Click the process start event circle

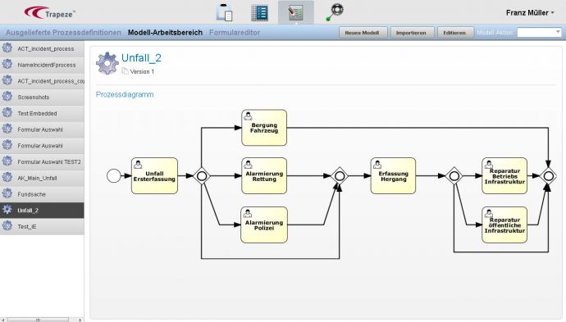pyautogui.click(x=114, y=176)
